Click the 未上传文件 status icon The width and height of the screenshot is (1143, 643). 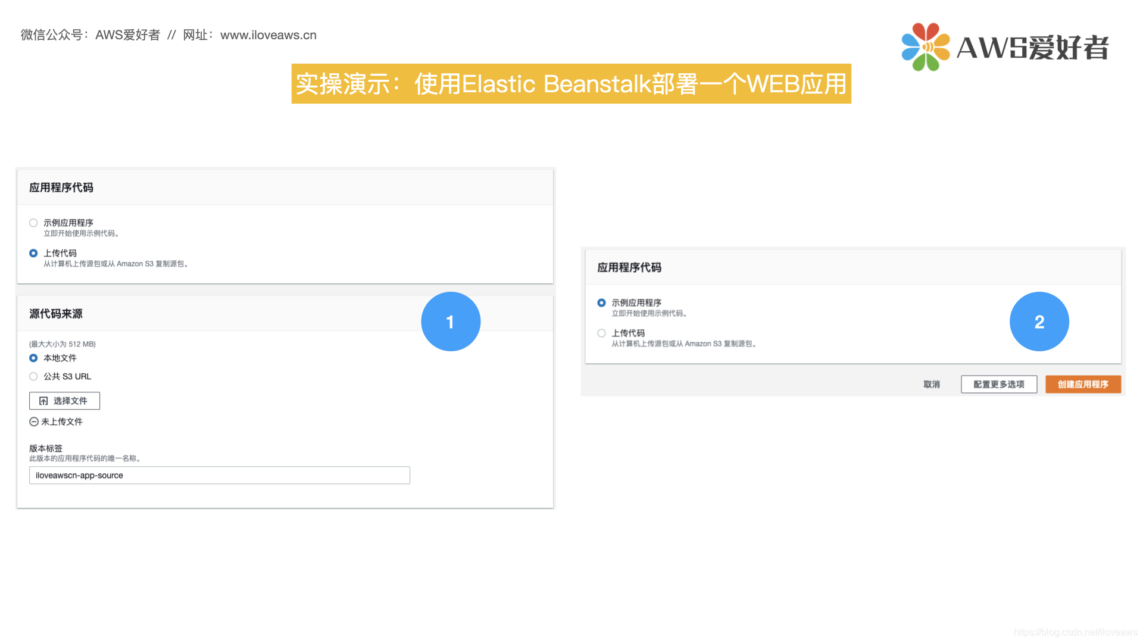point(34,422)
